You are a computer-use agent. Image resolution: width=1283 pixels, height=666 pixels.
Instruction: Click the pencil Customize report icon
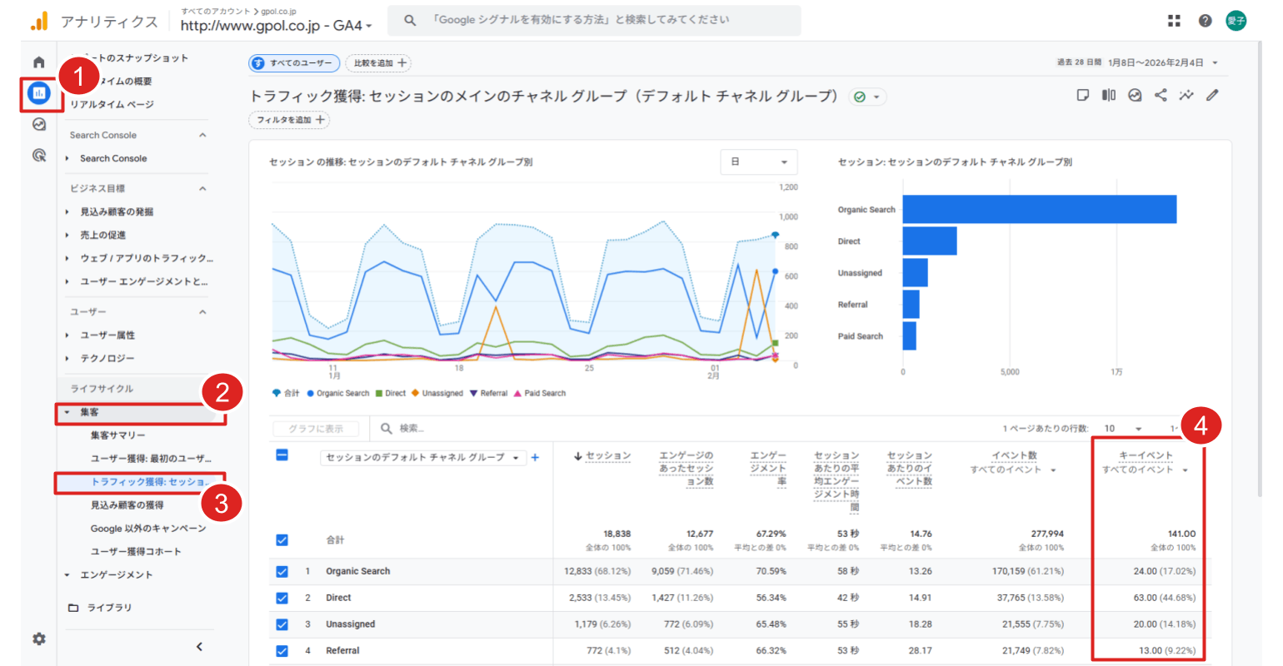coord(1212,95)
